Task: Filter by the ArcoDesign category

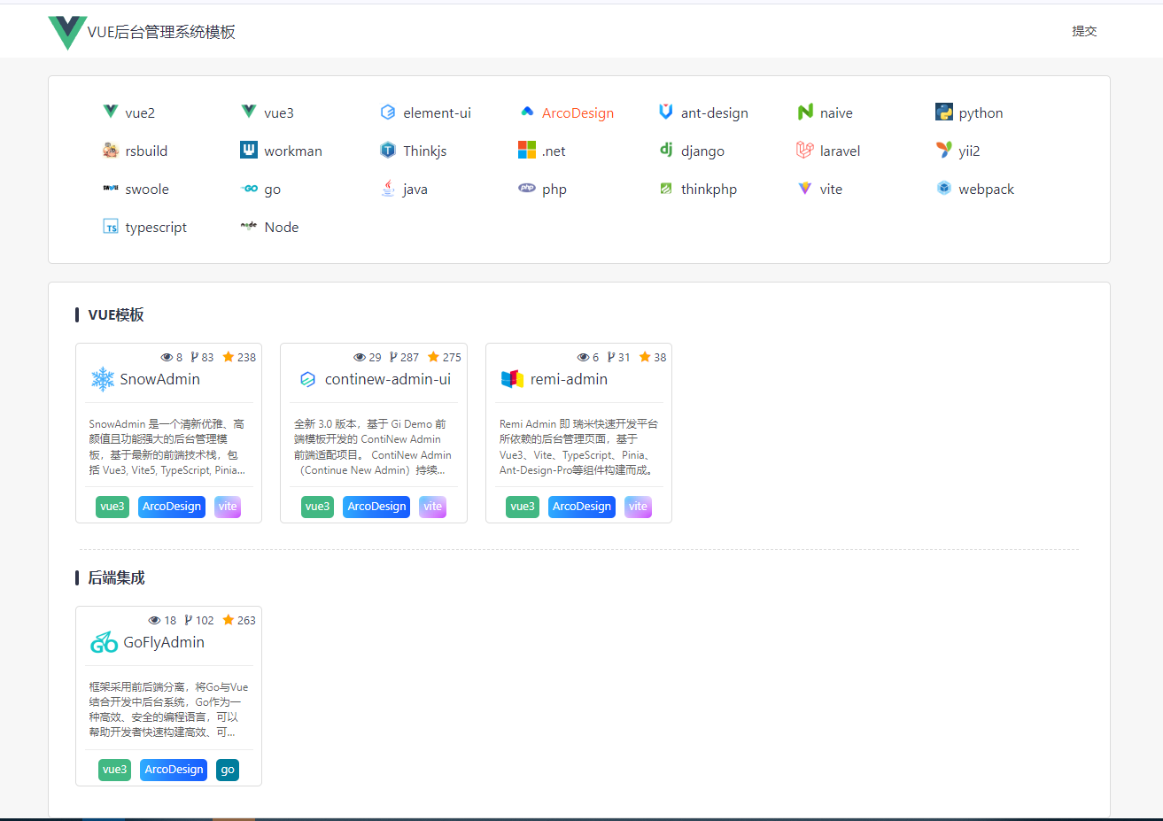Action: (577, 113)
